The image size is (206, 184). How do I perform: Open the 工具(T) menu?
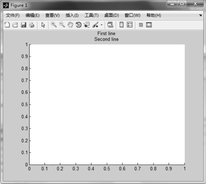(92, 15)
